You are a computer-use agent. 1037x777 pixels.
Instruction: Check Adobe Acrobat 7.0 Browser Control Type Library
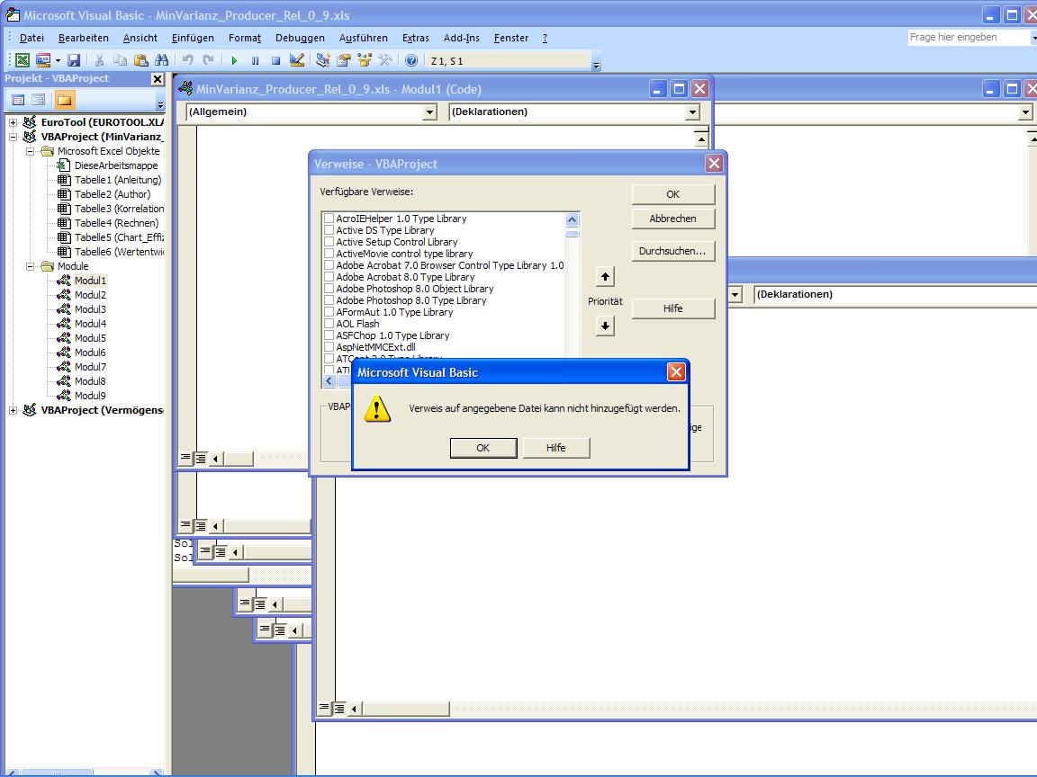329,265
